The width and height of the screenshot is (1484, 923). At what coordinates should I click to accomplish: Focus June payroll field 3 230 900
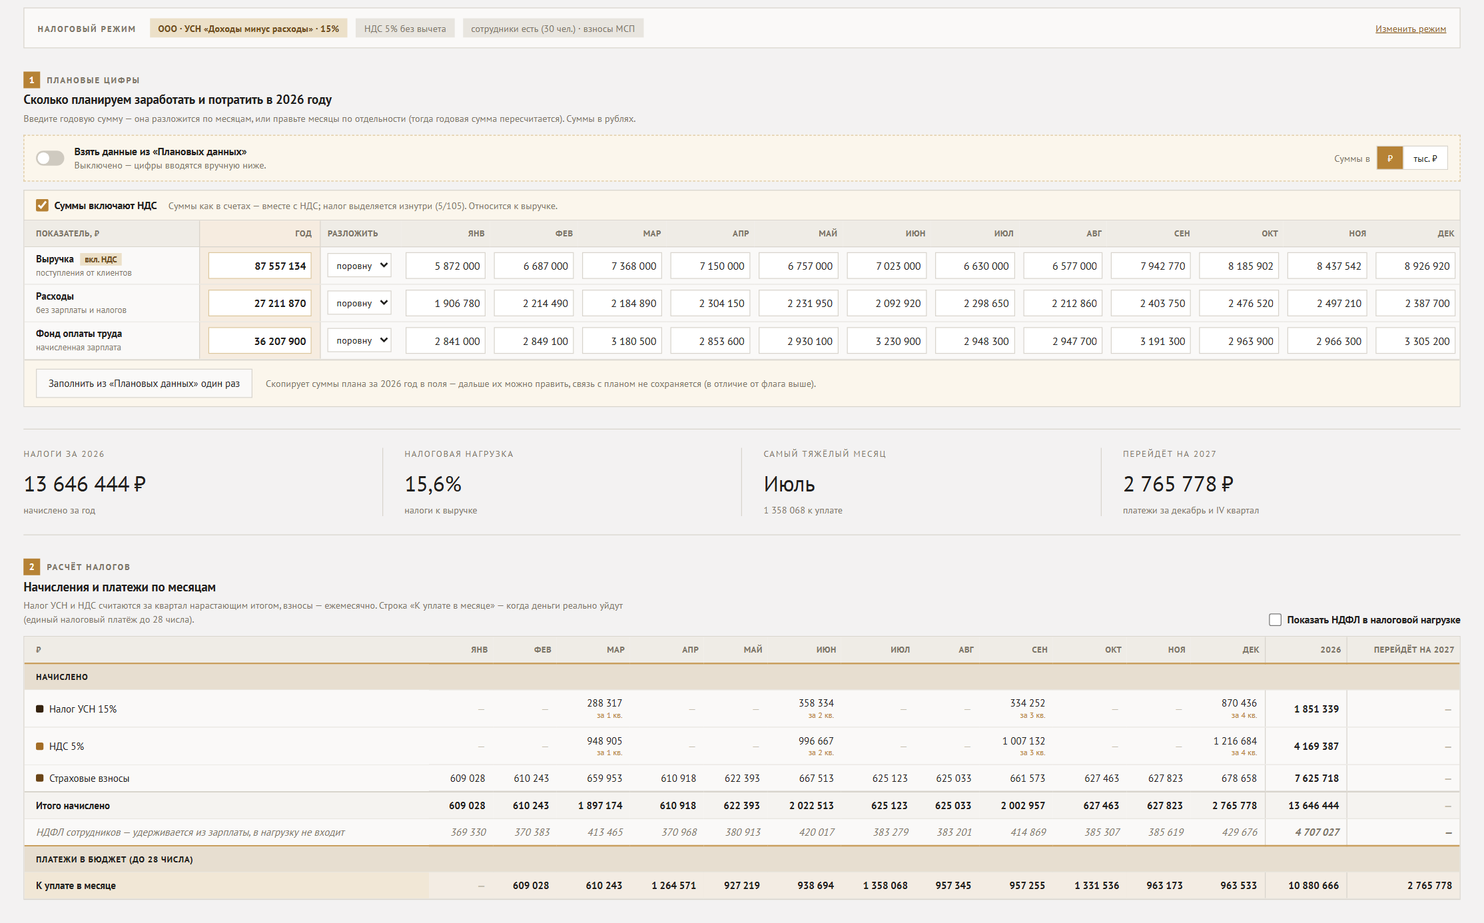[x=887, y=341]
